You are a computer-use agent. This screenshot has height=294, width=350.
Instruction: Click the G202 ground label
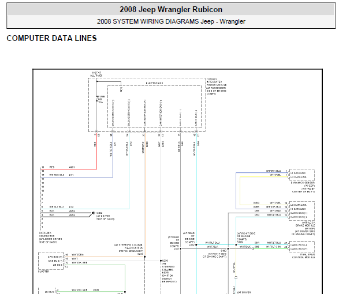[99, 213]
